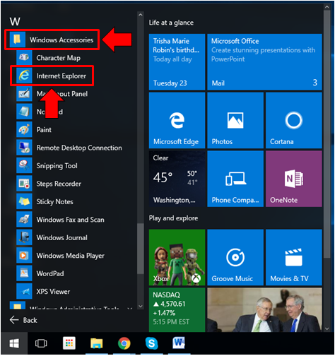Image resolution: width=335 pixels, height=356 pixels.
Task: Expand Windows Administrative Tools chevron
Action: [129, 308]
